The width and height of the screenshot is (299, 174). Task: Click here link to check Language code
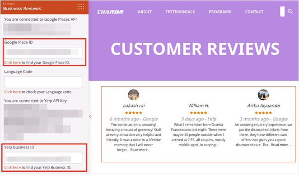pyautogui.click(x=12, y=92)
